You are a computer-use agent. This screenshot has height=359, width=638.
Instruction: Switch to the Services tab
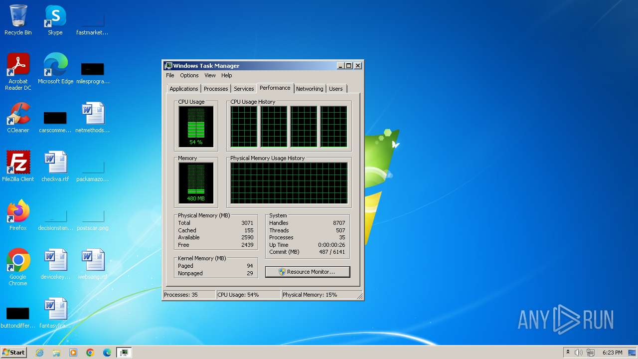[x=244, y=89]
